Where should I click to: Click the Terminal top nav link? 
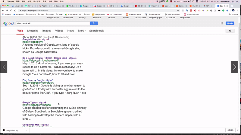97,18
